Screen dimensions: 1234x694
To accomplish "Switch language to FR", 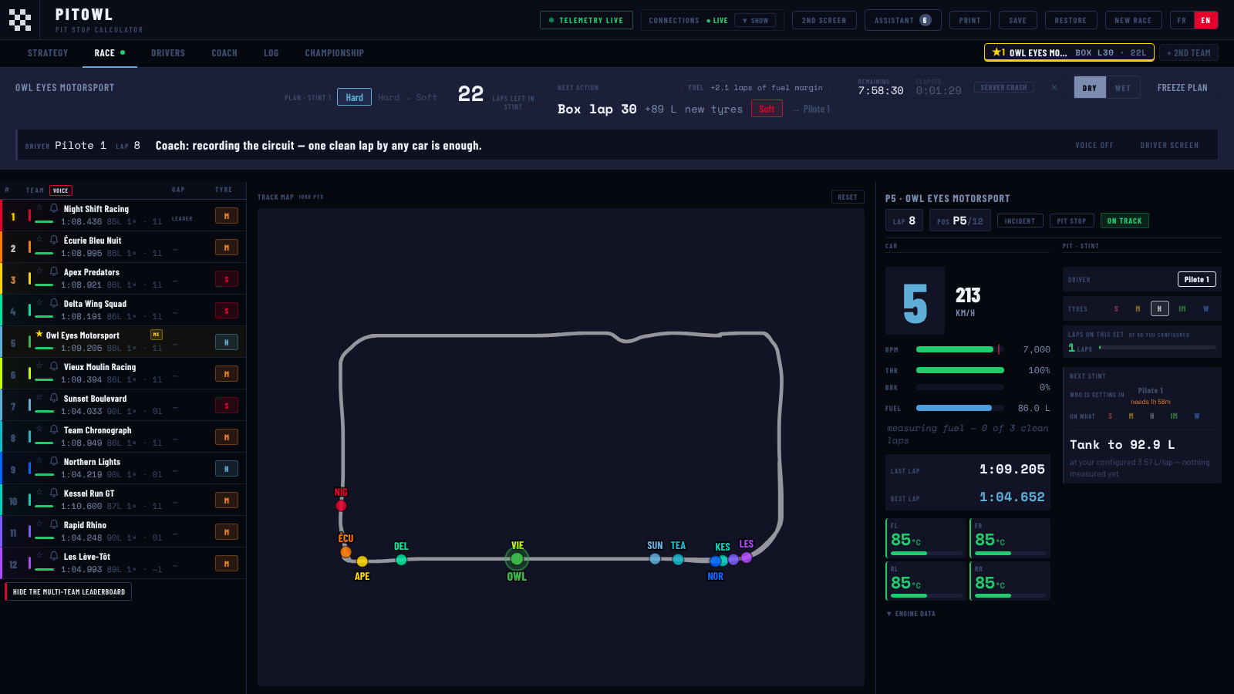I will point(1182,21).
